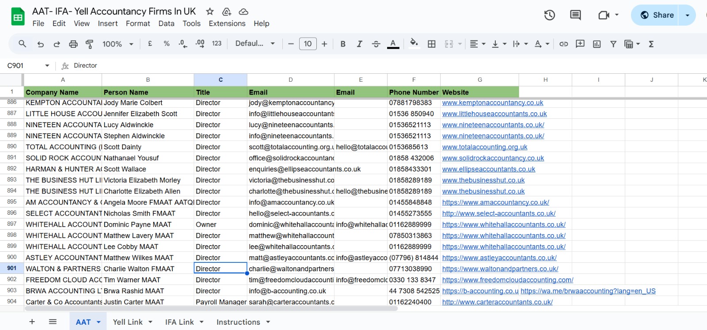Viewport: 707px width, 330px height.
Task: Open www.kemptonaccountancy.co.uk link
Action: click(x=493, y=102)
